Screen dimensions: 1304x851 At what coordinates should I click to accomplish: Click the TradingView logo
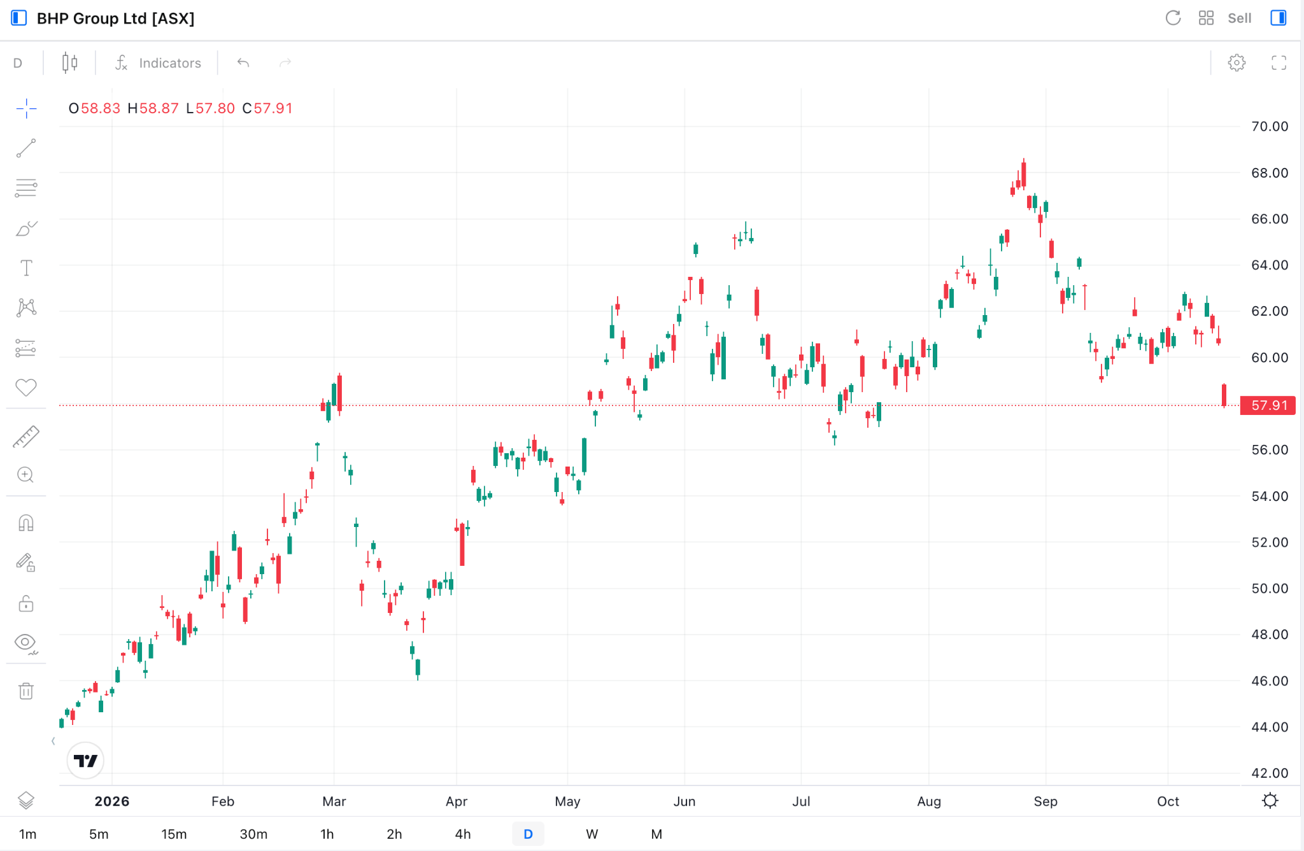pyautogui.click(x=85, y=761)
